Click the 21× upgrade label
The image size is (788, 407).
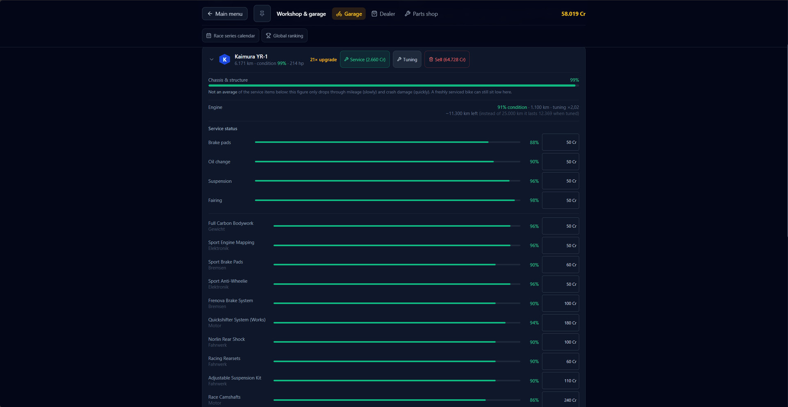click(x=323, y=59)
